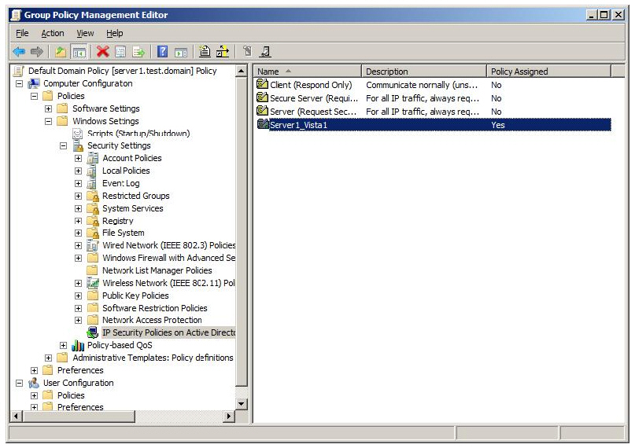The height and width of the screenshot is (448, 635).
Task: Click the Wireless Network policies icon
Action: 93,283
